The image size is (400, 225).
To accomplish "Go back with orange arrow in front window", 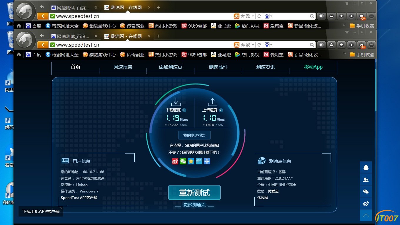I will (x=43, y=45).
